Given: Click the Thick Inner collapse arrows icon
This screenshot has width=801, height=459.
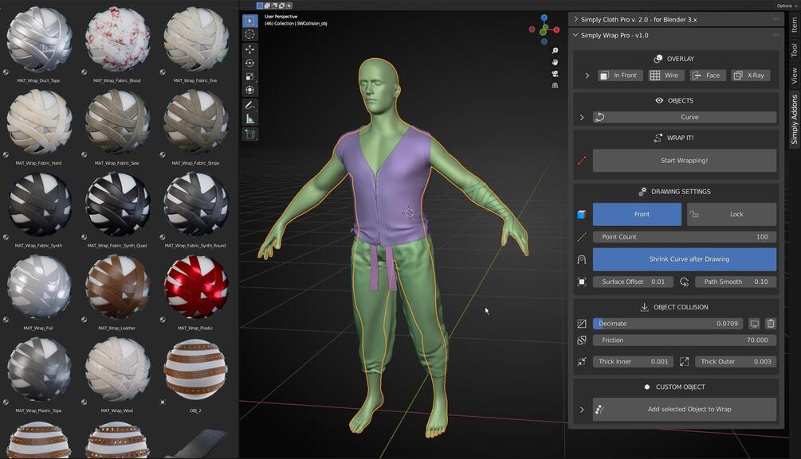Looking at the screenshot, I should pos(581,362).
